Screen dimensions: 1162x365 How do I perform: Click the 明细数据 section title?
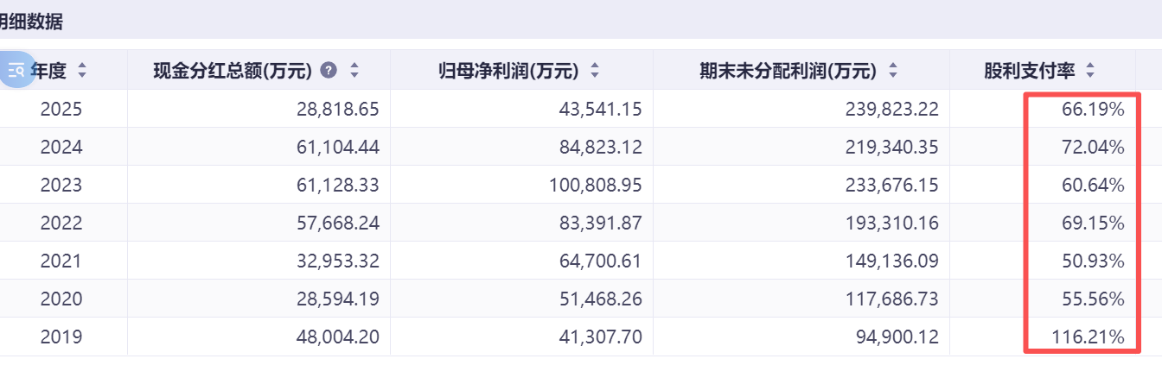point(31,22)
